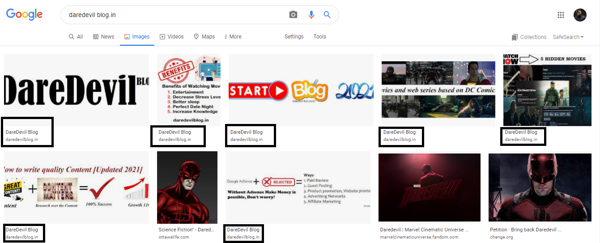
Task: Open the Google AdSense Rejected image
Action: pyautogui.click(x=298, y=187)
